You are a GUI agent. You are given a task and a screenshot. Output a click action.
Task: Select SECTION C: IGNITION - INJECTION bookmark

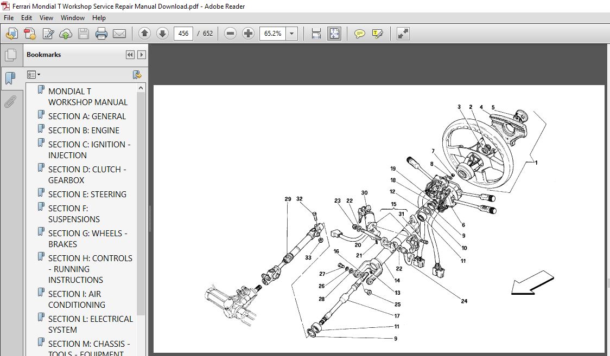[x=89, y=150]
